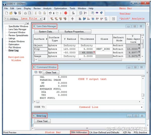Expand the 1-OSDlens lens title dropdown
Viewport: 151px width, 135px height.
[x=41, y=19]
